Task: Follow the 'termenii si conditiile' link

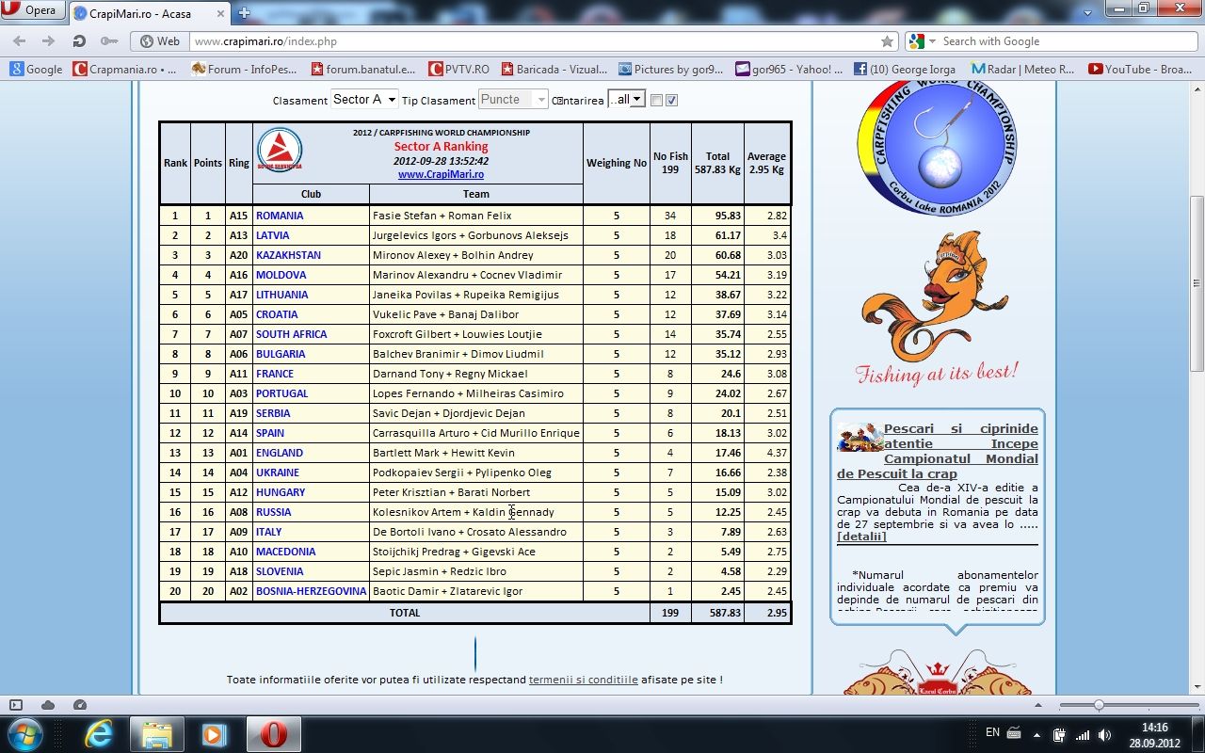Action: tap(583, 680)
